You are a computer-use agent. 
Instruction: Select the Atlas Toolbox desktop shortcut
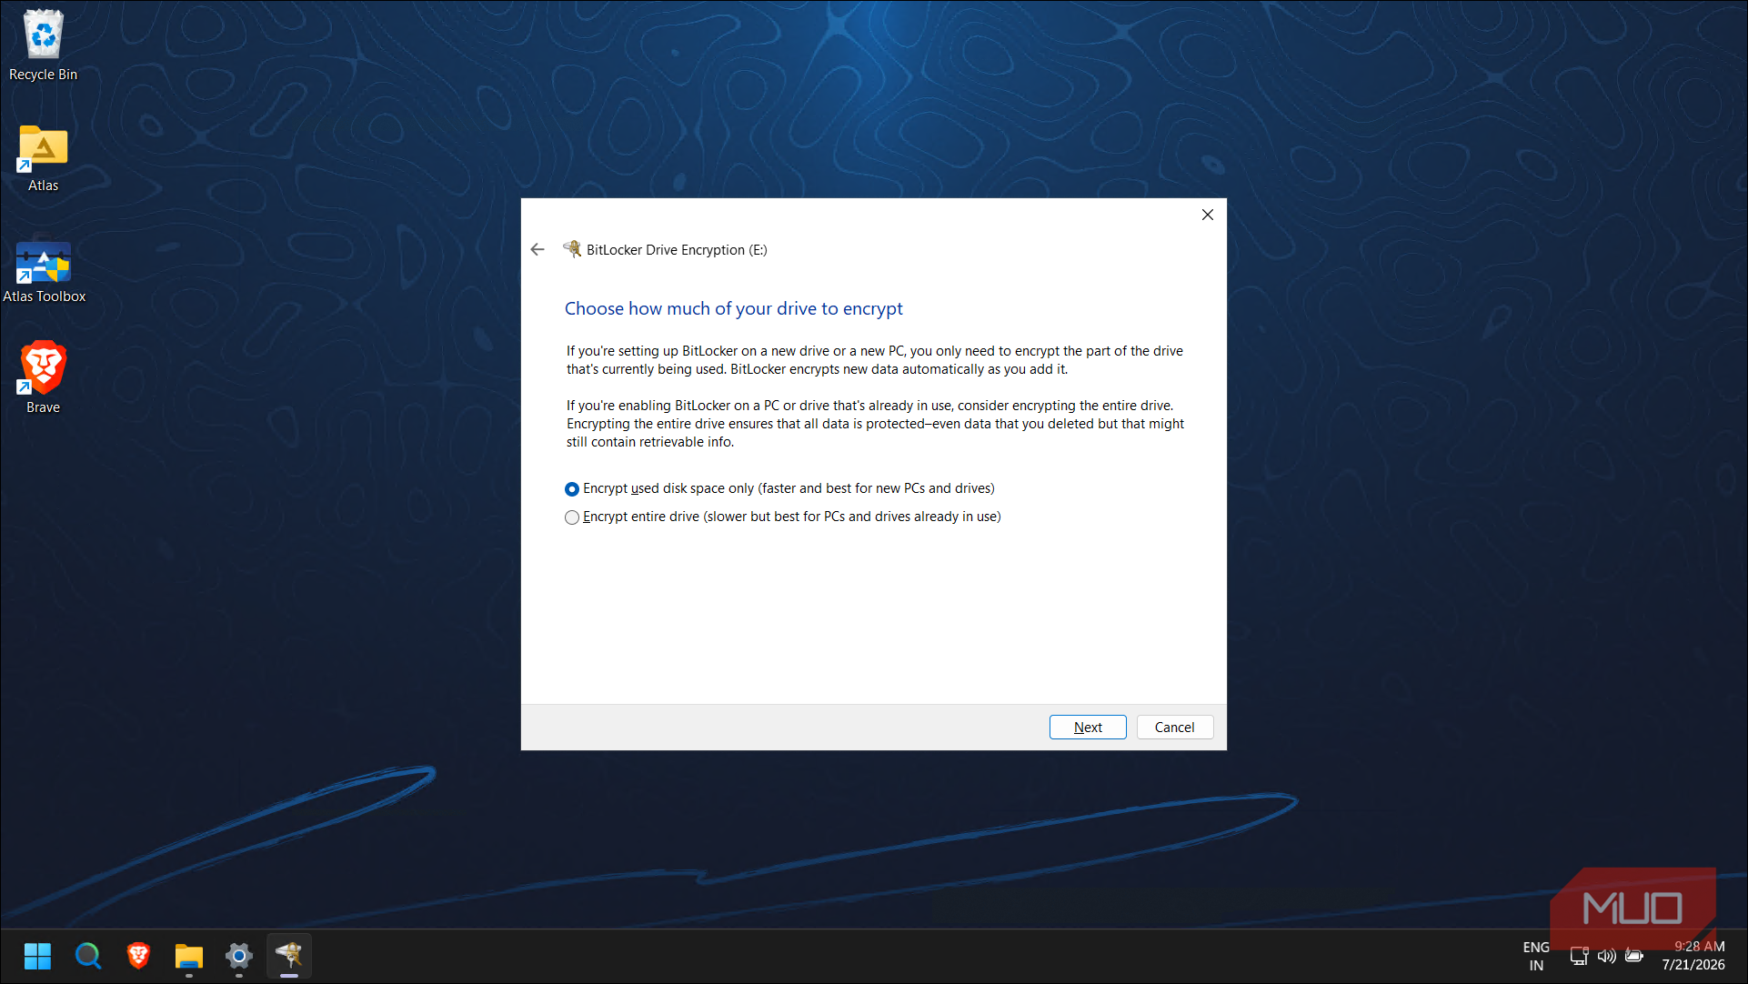pyautogui.click(x=44, y=271)
